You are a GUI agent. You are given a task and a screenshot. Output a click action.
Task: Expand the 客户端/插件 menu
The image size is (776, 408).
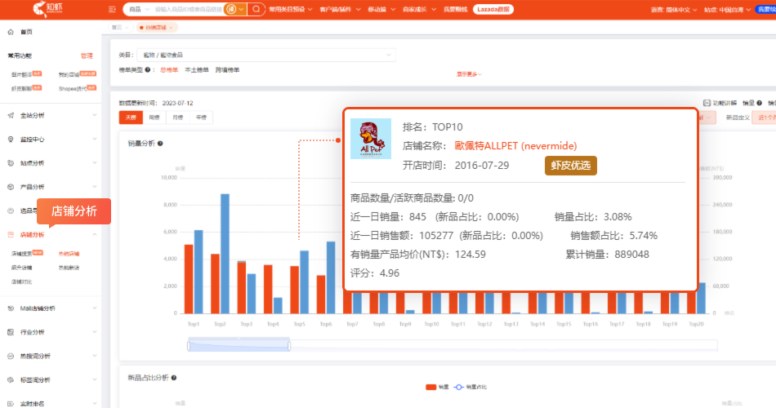pyautogui.click(x=340, y=10)
